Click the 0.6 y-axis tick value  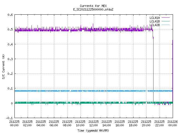pos(10,15)
